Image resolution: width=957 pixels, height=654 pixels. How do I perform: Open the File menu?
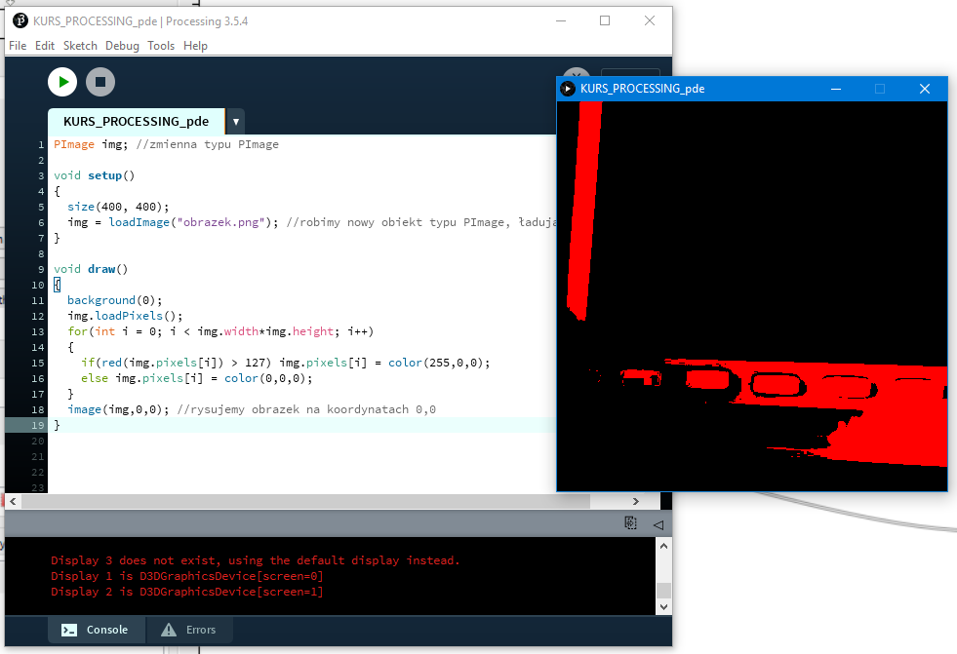(x=18, y=46)
